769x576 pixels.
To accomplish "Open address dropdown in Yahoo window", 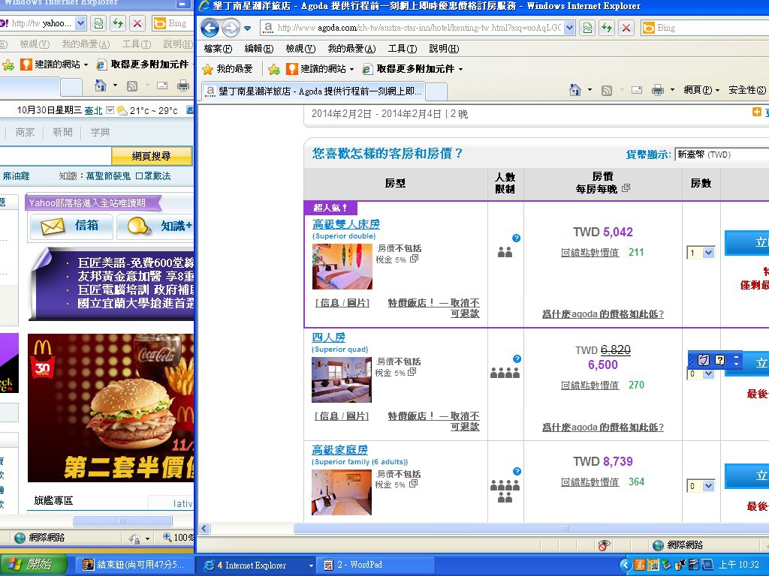I will pyautogui.click(x=81, y=23).
